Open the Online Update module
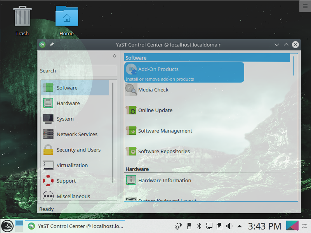Image resolution: width=311 pixels, height=233 pixels. tap(155, 110)
